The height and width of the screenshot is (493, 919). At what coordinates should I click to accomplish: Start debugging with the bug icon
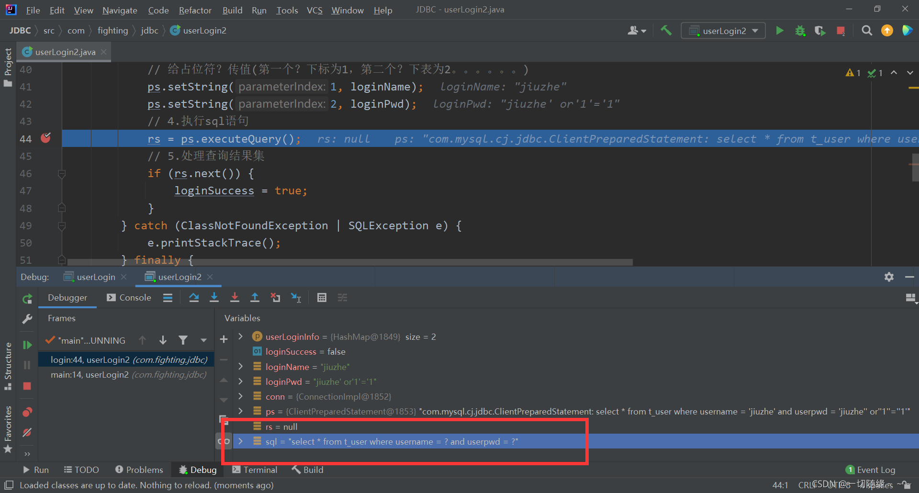click(800, 31)
